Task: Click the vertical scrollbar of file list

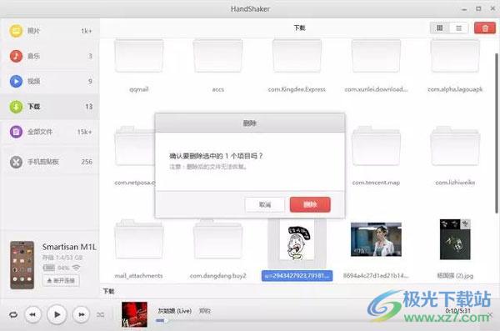Action: pos(497,133)
